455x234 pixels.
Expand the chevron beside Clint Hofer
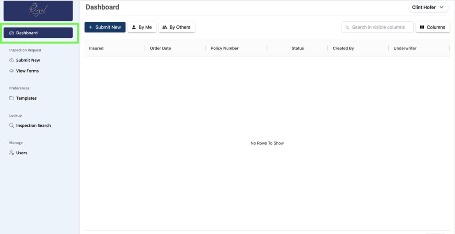(x=441, y=8)
